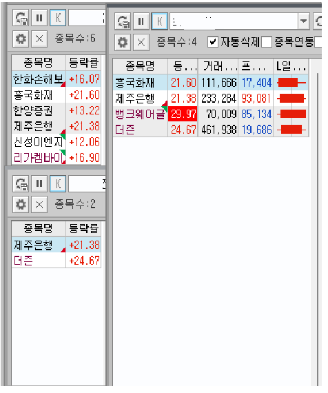Open condition dropdown arrow in 종목수:4 panel
Image resolution: width=328 pixels, height=393 pixels.
[x=304, y=21]
